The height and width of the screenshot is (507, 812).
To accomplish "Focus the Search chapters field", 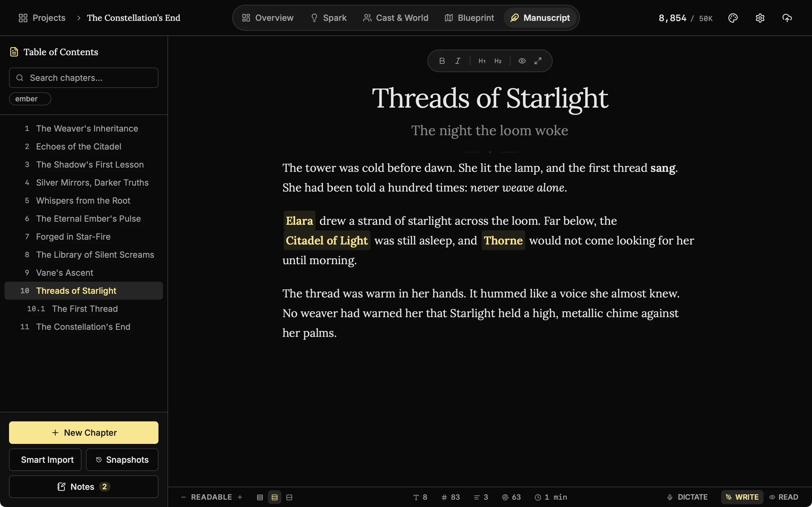I will [83, 78].
